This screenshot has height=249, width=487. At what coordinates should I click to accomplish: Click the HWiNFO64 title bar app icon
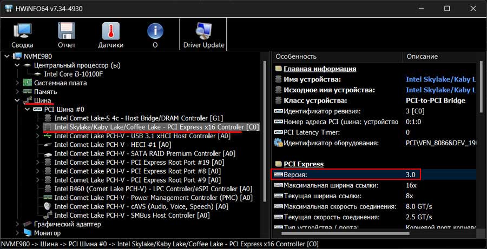point(9,9)
